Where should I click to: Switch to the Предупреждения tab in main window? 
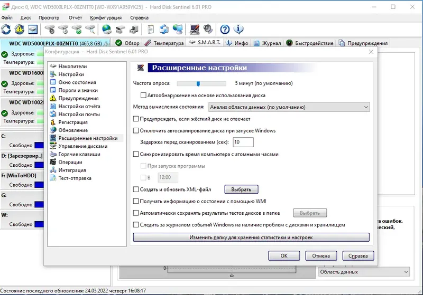click(363, 43)
